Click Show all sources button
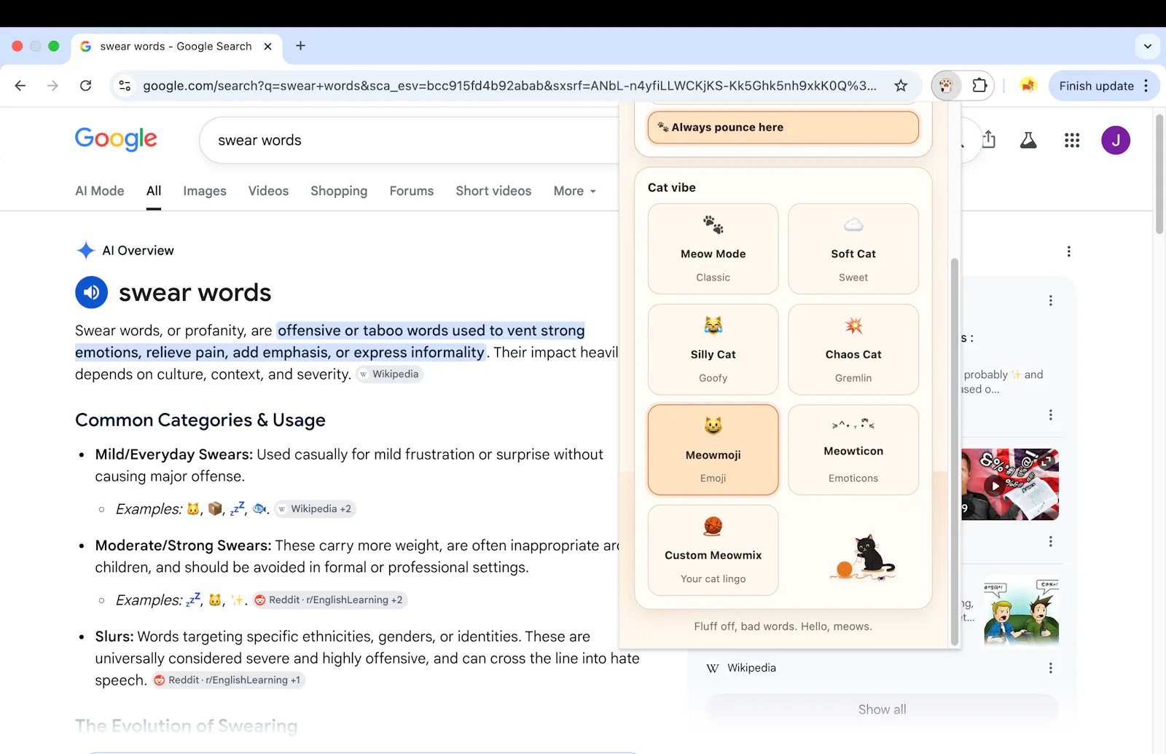This screenshot has height=754, width=1166. [882, 710]
